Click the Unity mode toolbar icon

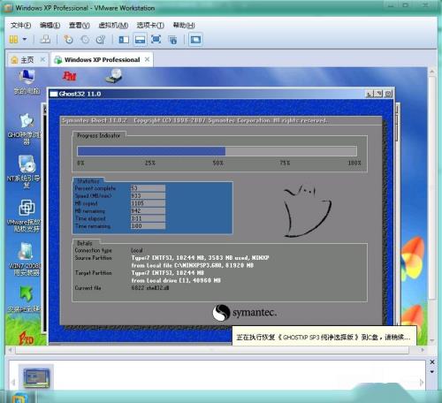(x=172, y=40)
